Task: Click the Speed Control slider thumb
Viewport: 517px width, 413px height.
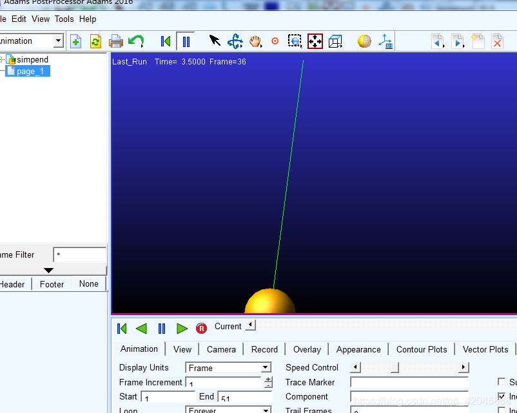Action: click(x=395, y=368)
